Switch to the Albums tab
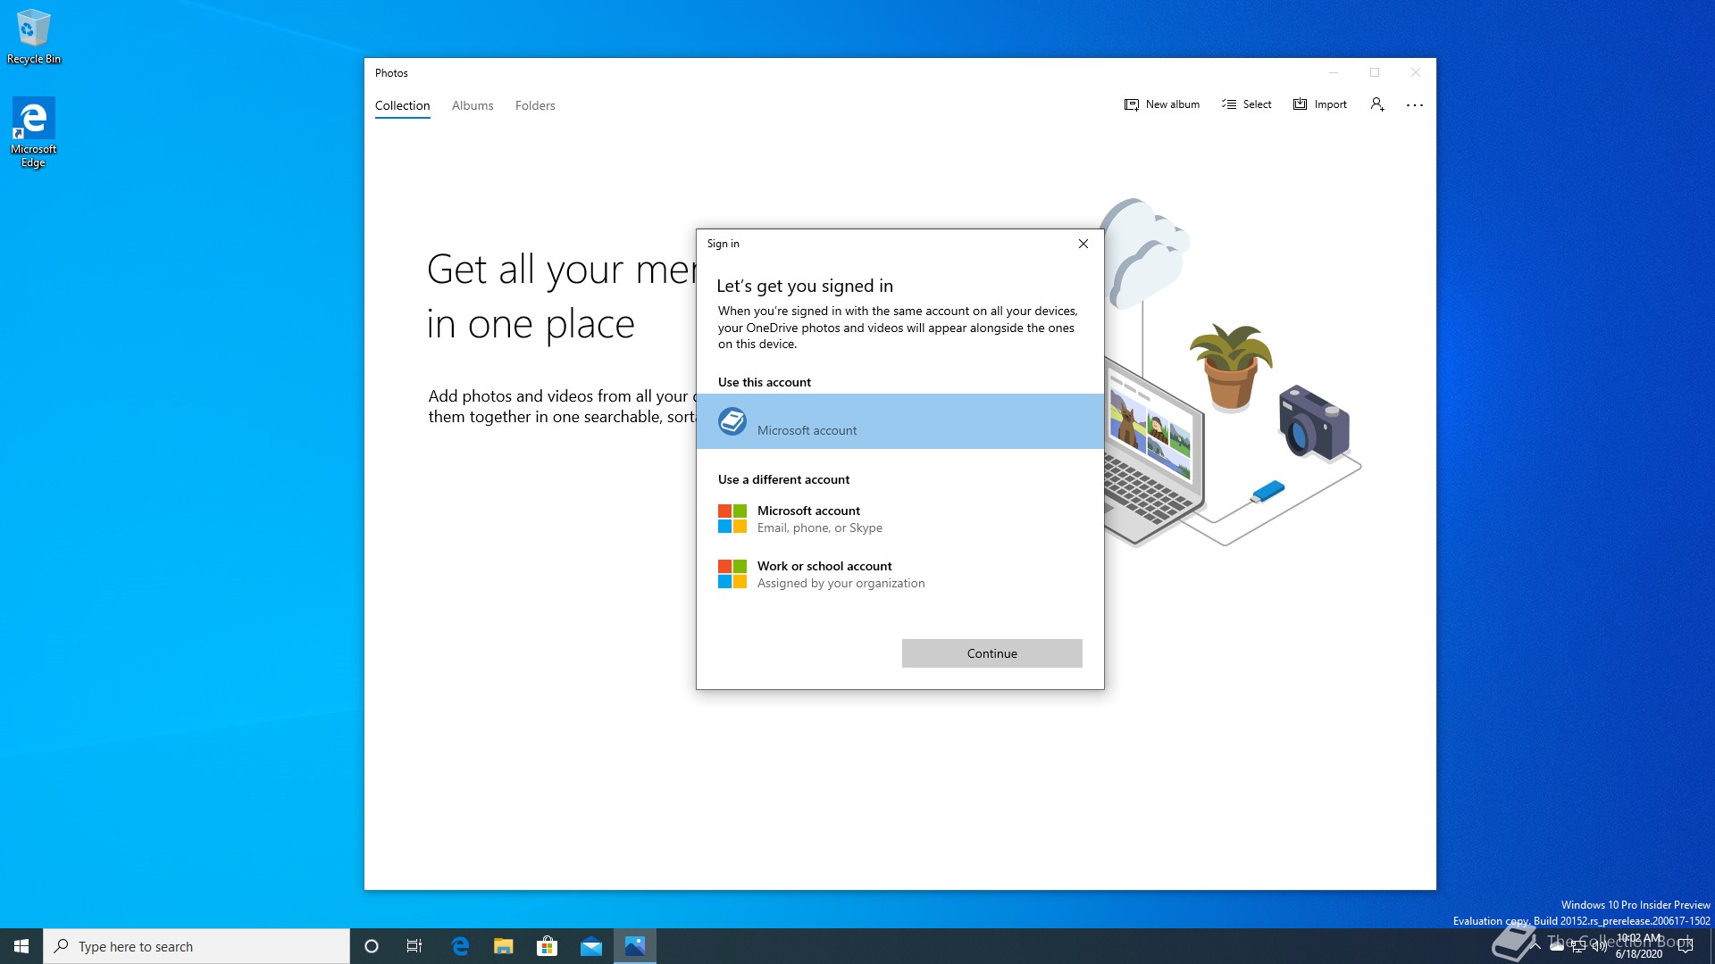 click(x=473, y=105)
